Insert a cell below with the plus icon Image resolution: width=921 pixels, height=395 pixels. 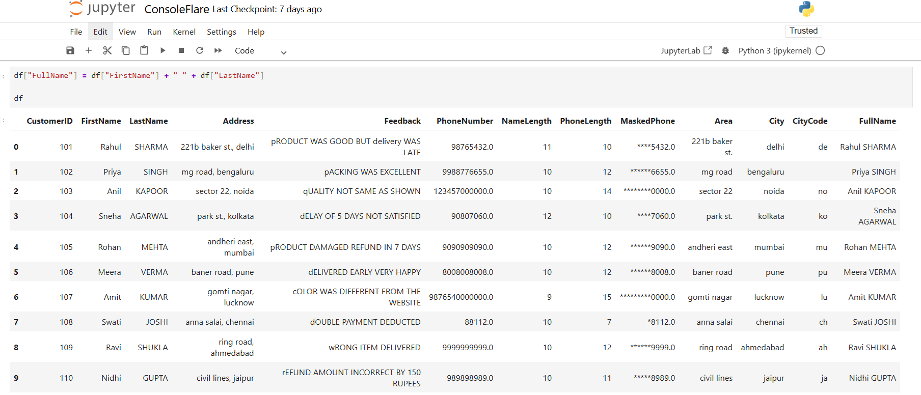click(x=89, y=50)
